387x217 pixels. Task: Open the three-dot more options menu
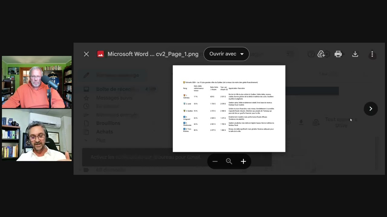click(372, 54)
